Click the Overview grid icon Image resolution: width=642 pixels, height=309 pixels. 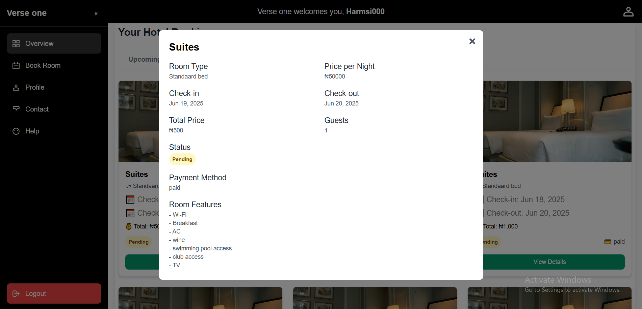tap(16, 43)
